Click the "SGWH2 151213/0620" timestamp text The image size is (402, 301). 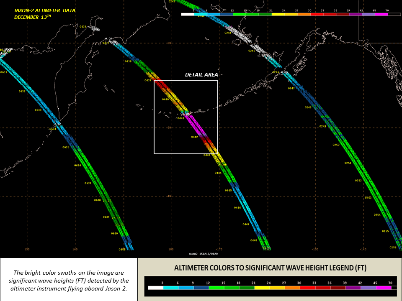click(204, 254)
